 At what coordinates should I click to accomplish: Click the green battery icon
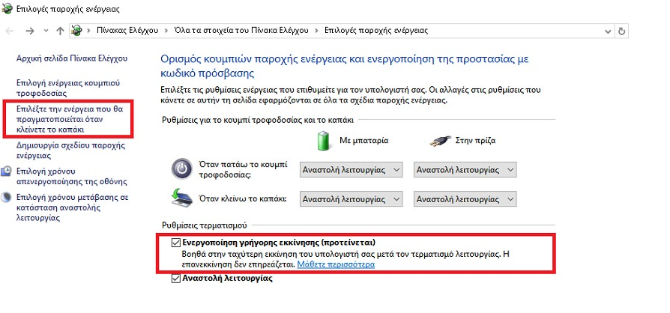click(323, 139)
